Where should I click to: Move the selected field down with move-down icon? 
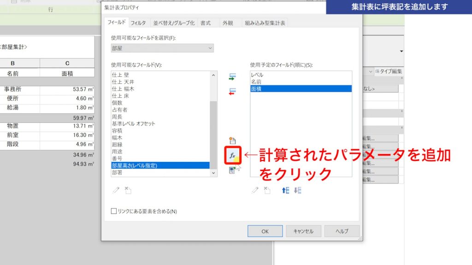tap(298, 190)
